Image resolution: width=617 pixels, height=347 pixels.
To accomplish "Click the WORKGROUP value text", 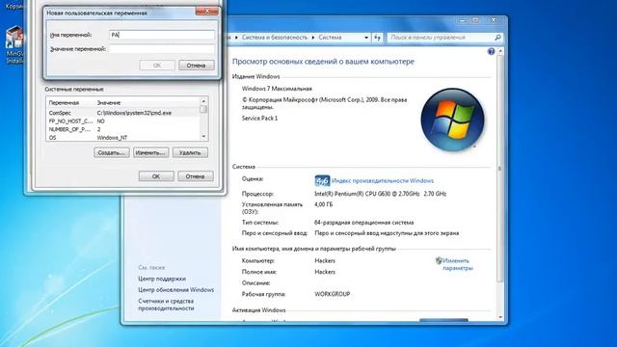I will pyautogui.click(x=332, y=294).
